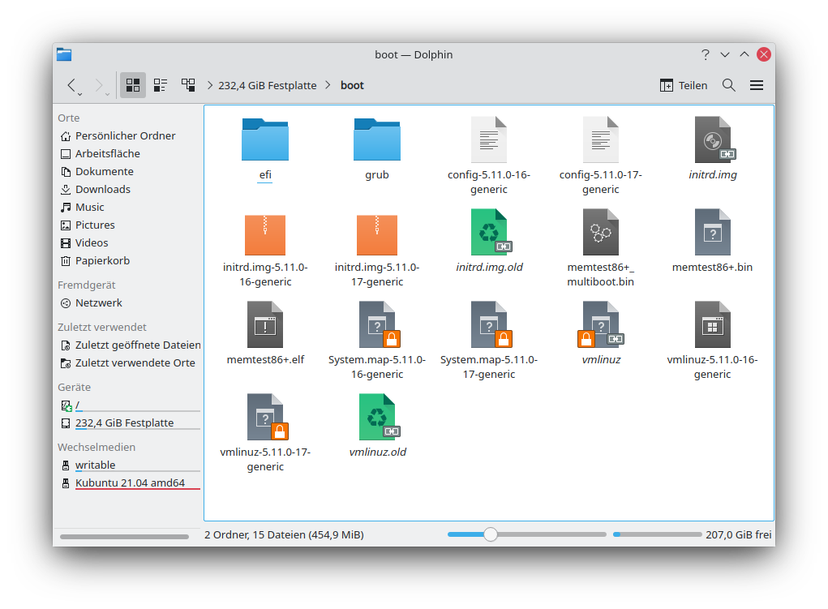828x609 pixels.
Task: Open the search magnifier
Action: [x=729, y=85]
